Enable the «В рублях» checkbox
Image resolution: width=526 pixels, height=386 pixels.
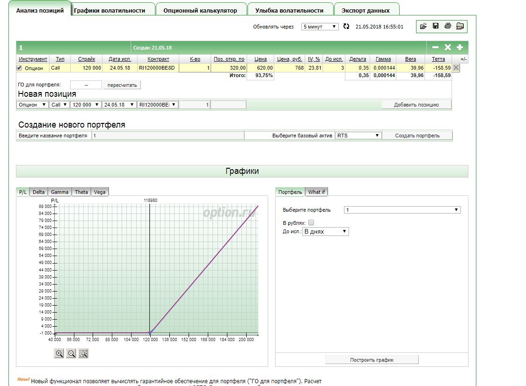tap(311, 223)
